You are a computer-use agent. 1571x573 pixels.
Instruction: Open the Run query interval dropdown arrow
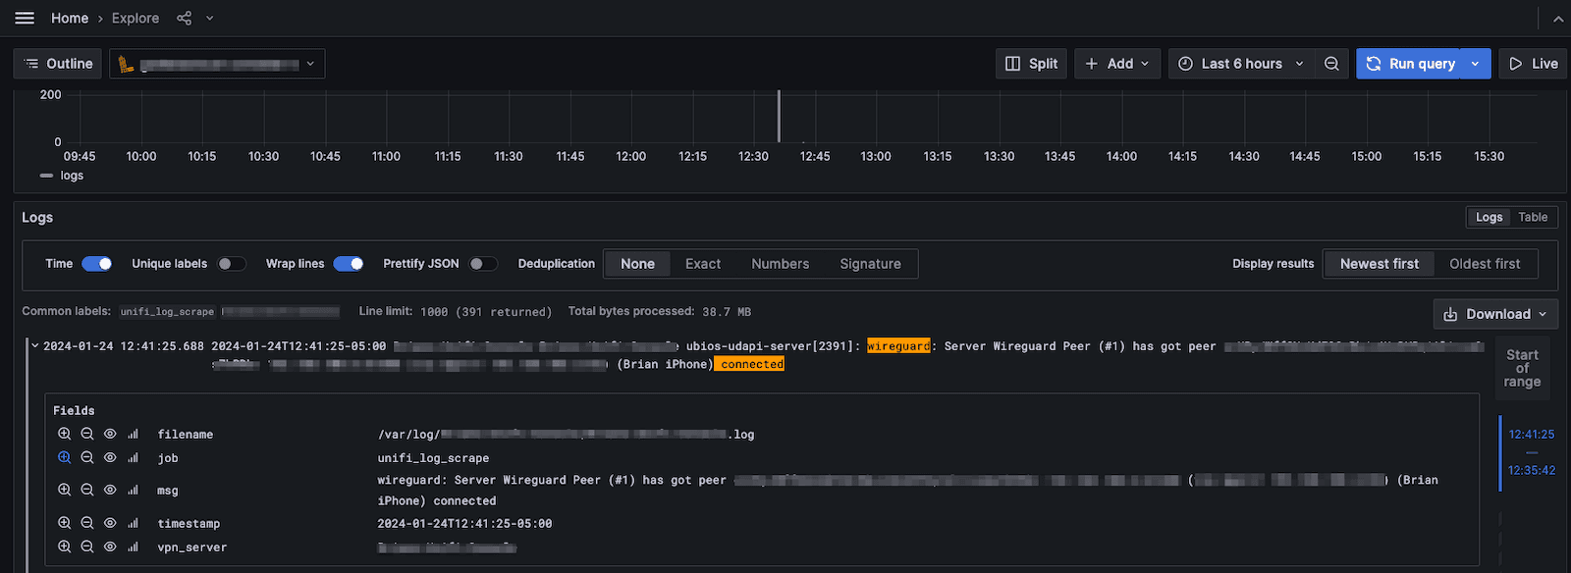tap(1475, 64)
